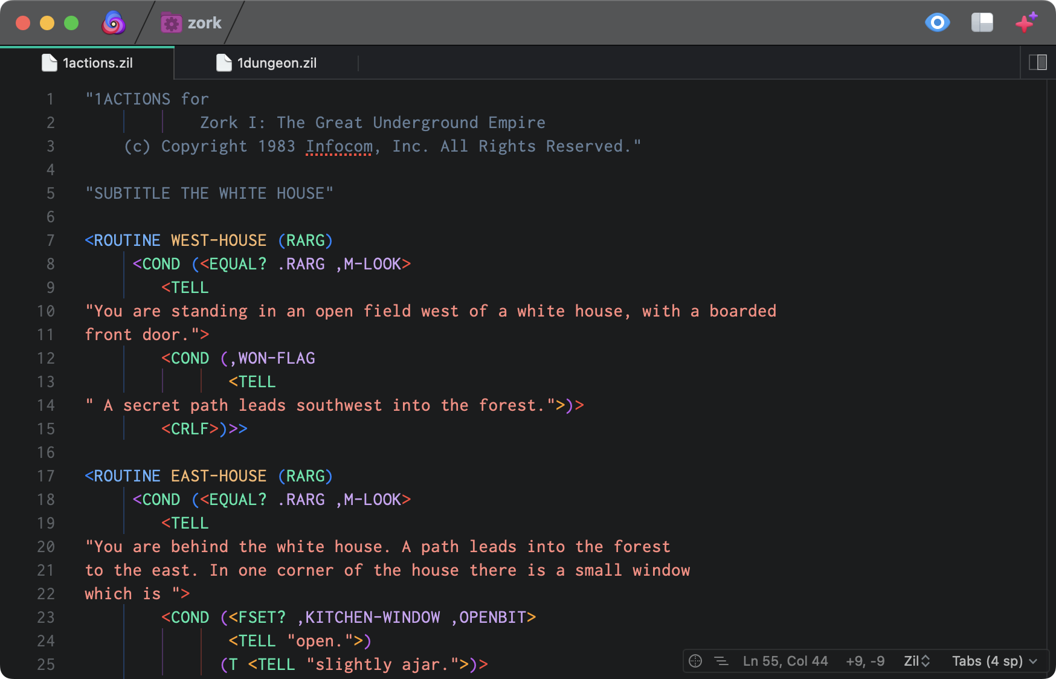Click the <CRLF> token on line 15

pos(190,429)
